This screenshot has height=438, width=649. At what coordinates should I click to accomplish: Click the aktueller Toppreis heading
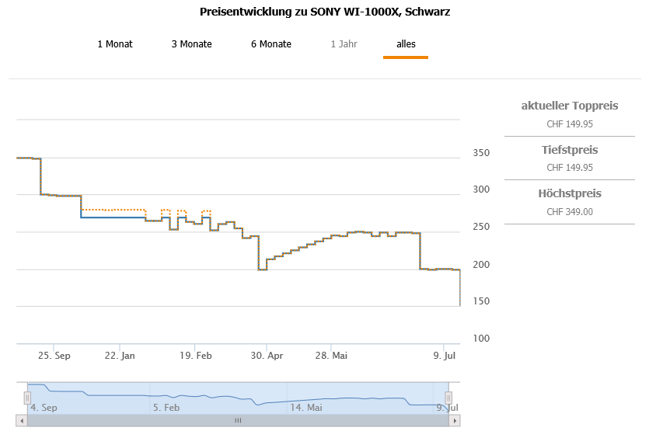coord(570,106)
